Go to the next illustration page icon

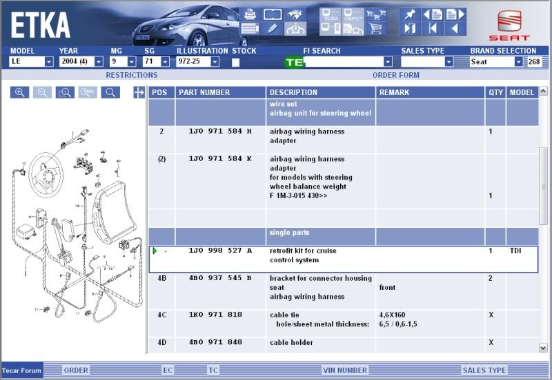pos(455,14)
